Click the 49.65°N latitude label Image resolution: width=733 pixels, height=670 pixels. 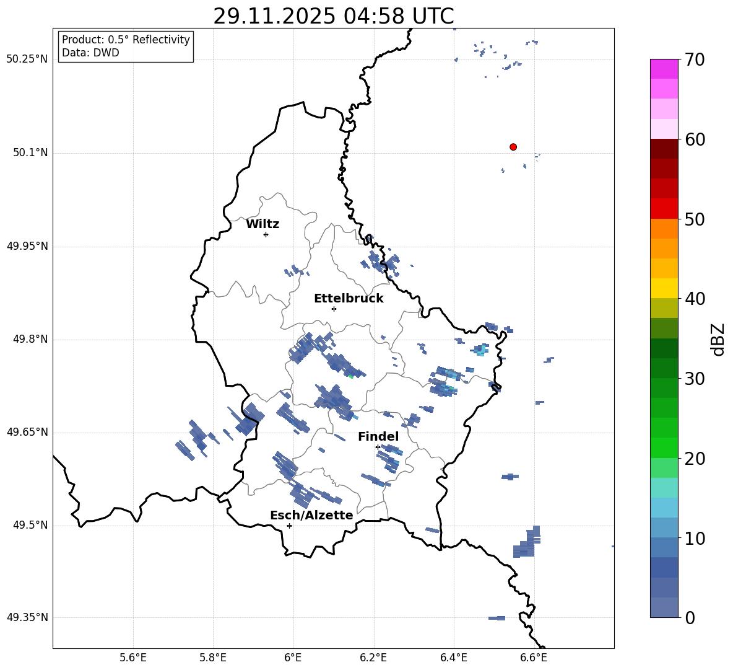coord(27,433)
